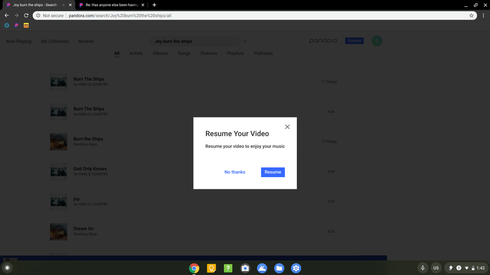The image size is (490, 275).
Task: Open Chrome from the shelf
Action: click(x=194, y=268)
